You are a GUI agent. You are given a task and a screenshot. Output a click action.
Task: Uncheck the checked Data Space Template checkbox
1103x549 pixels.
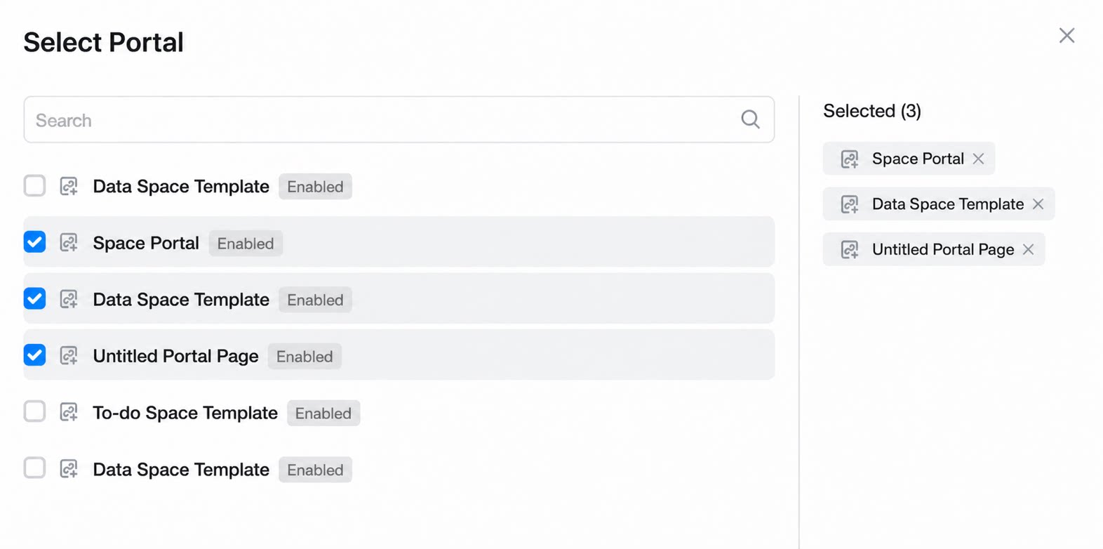pyautogui.click(x=34, y=299)
